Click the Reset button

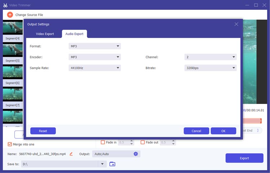tap(43, 131)
